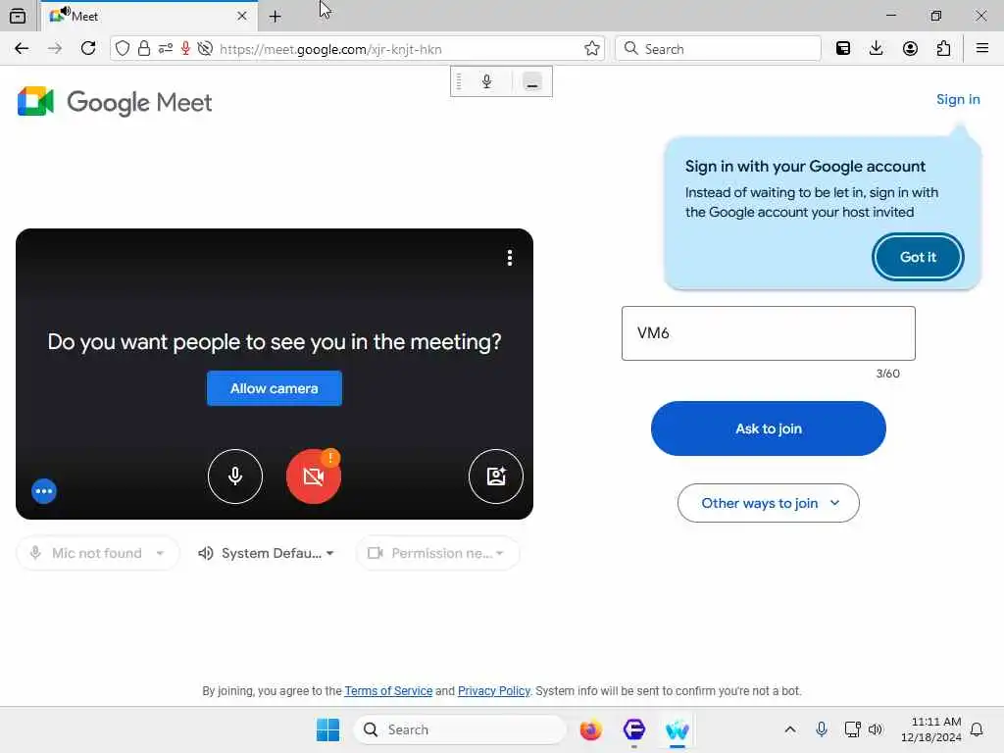Open the reader/sidebar icon in toolbar
This screenshot has width=1004, height=753.
coord(843,49)
